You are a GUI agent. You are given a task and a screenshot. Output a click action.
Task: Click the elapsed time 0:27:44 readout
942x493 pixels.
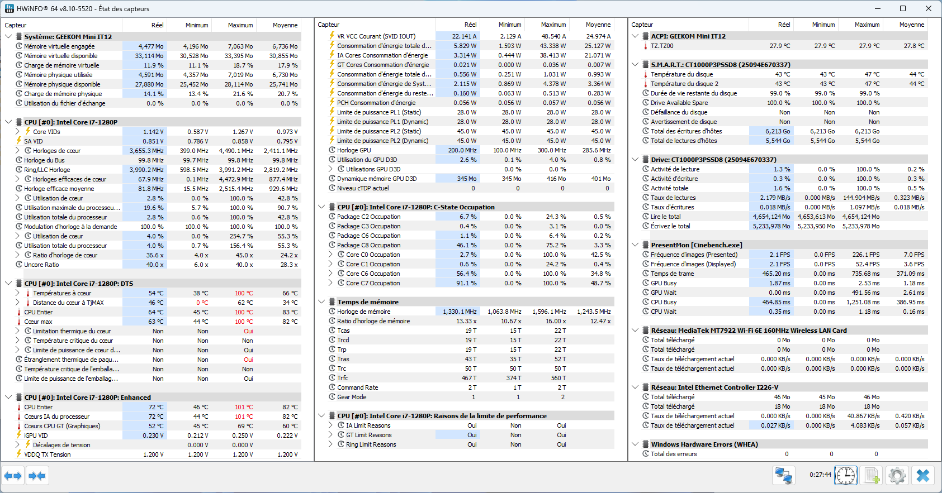point(820,475)
